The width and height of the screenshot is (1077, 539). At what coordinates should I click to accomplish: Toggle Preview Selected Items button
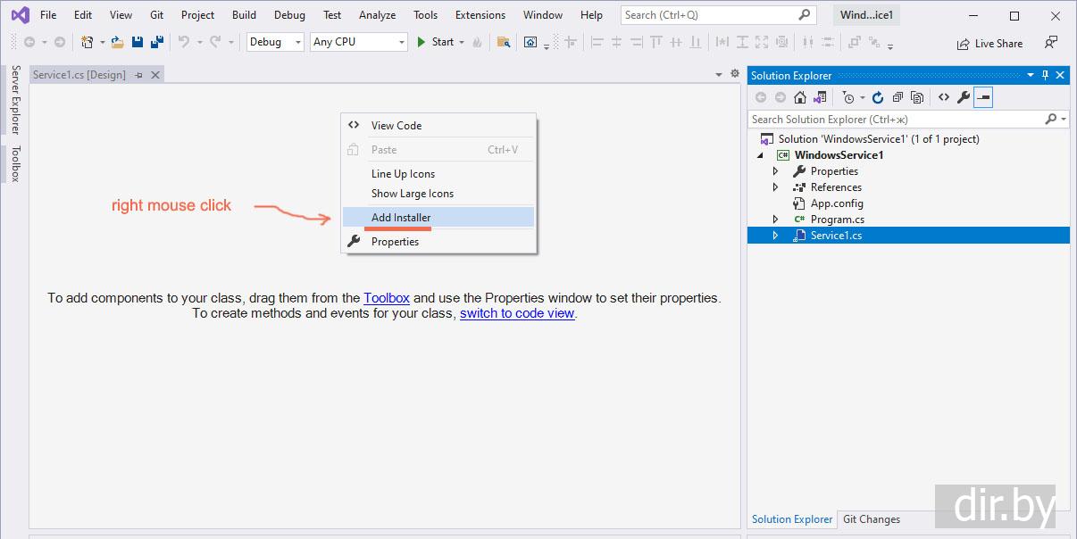tap(982, 97)
